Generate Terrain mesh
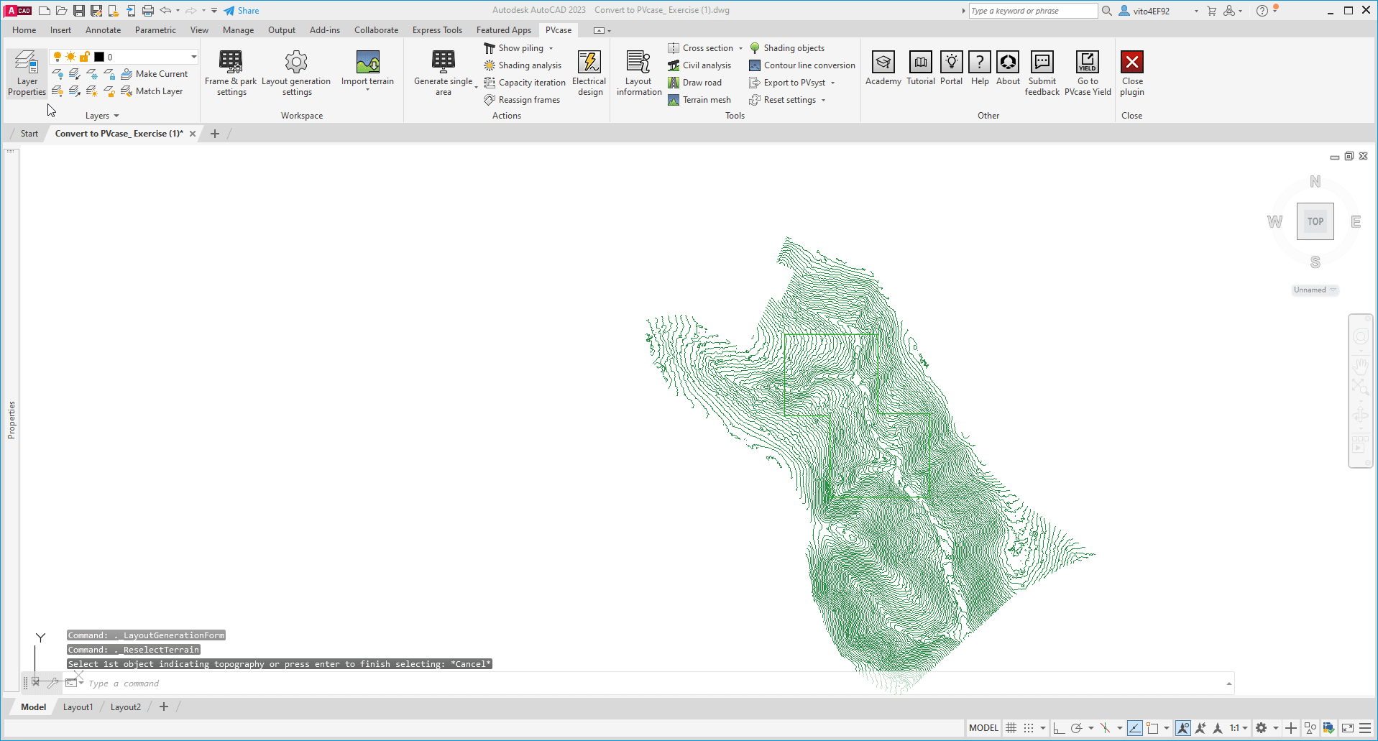The image size is (1378, 741). pos(699,100)
